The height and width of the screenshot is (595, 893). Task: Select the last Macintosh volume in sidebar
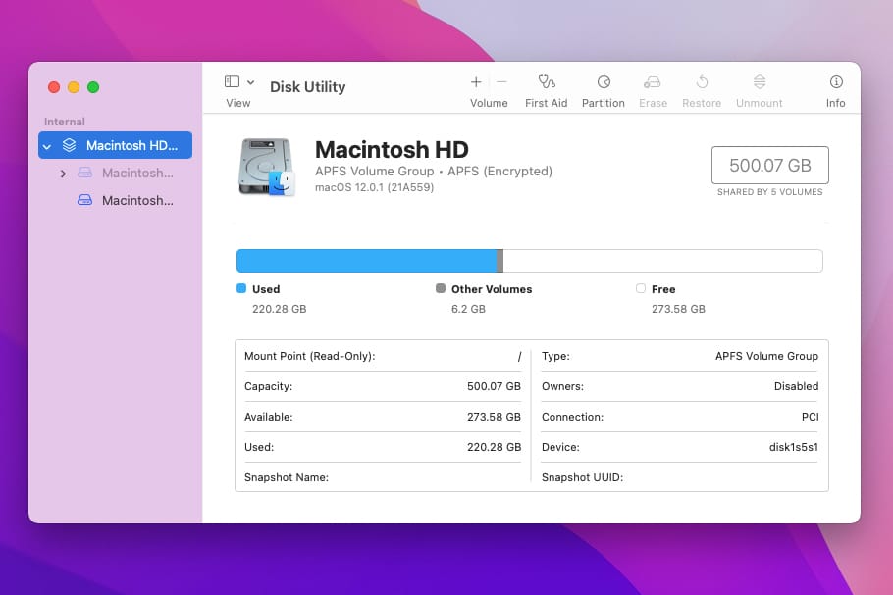[x=126, y=200]
